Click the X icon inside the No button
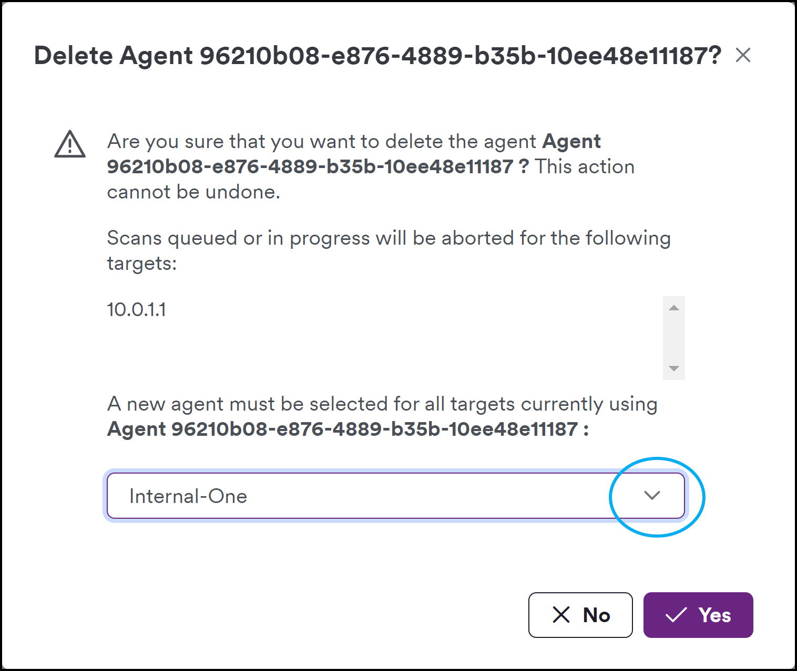The image size is (797, 671). coord(560,615)
